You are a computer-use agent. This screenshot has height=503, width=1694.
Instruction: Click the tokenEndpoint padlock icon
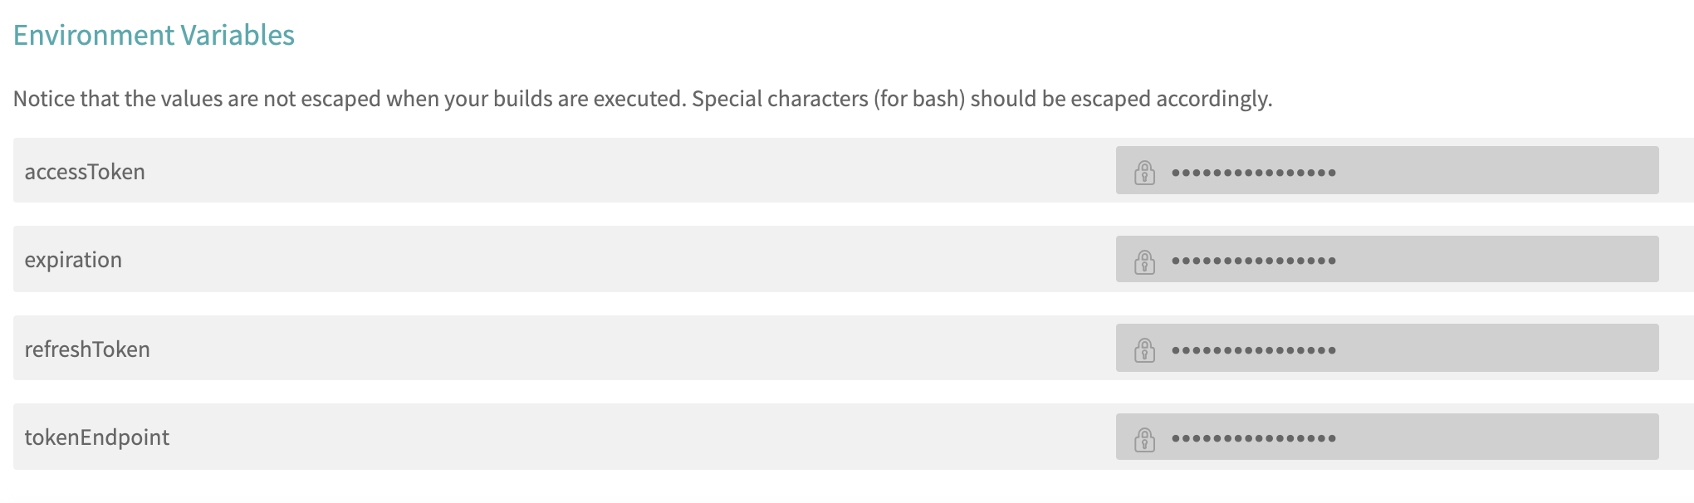pos(1145,438)
